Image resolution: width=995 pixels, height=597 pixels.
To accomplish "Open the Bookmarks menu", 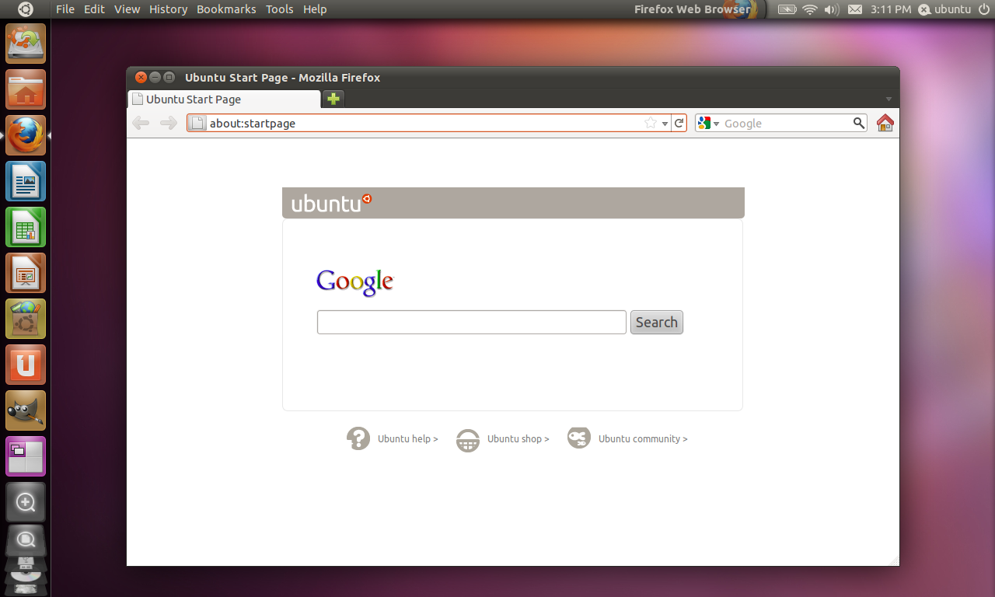I will click(226, 9).
